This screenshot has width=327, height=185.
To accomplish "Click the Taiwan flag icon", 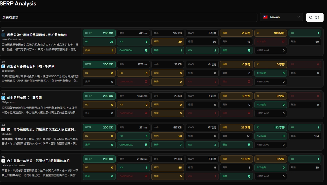I will (x=265, y=17).
